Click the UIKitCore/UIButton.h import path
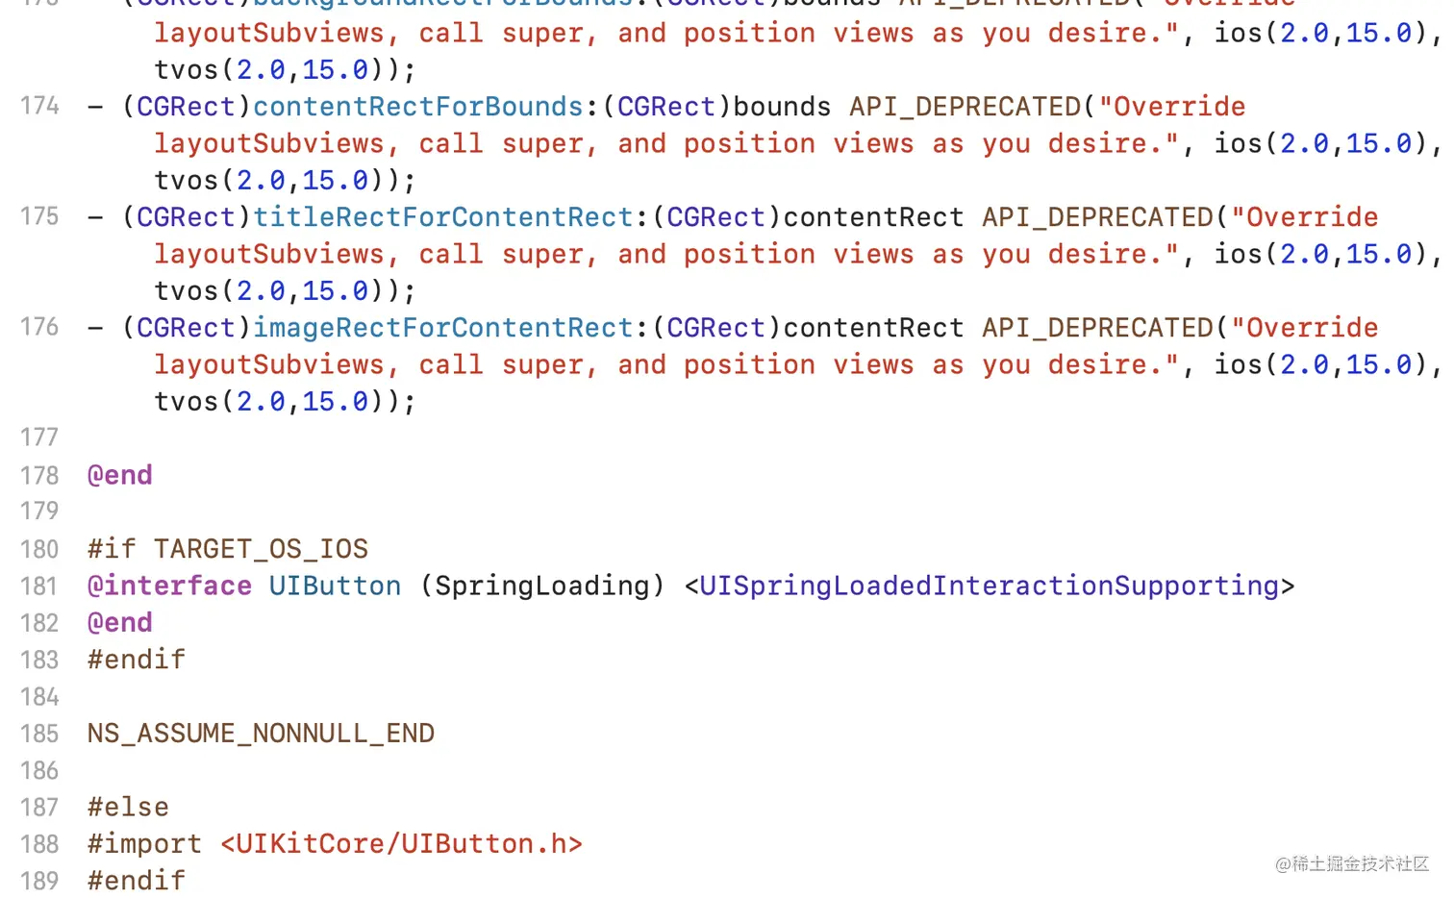This screenshot has width=1454, height=898. [401, 844]
